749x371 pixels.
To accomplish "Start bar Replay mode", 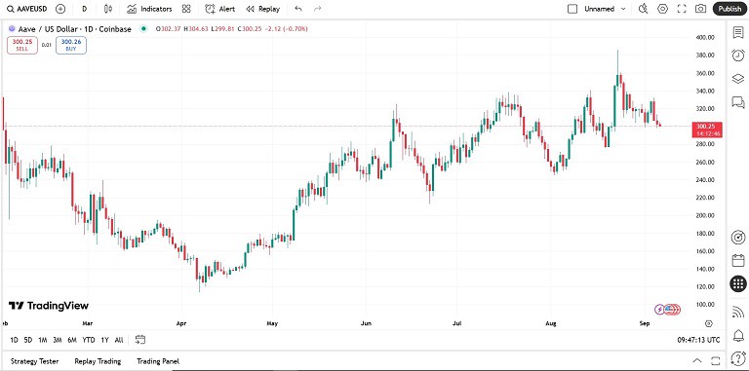I will click(x=262, y=9).
